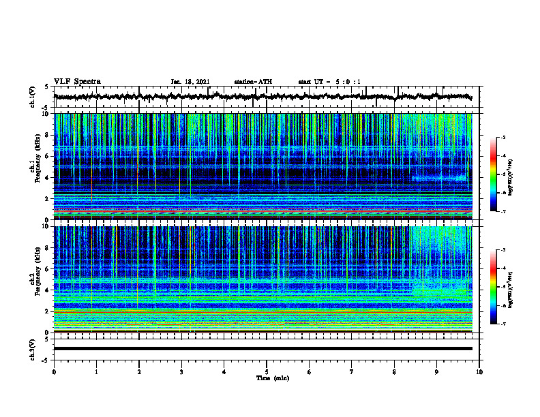The height and width of the screenshot is (417, 540).
Task: Click the "10" kHz tick on ch.2 spectrogram
Action: coord(46,226)
